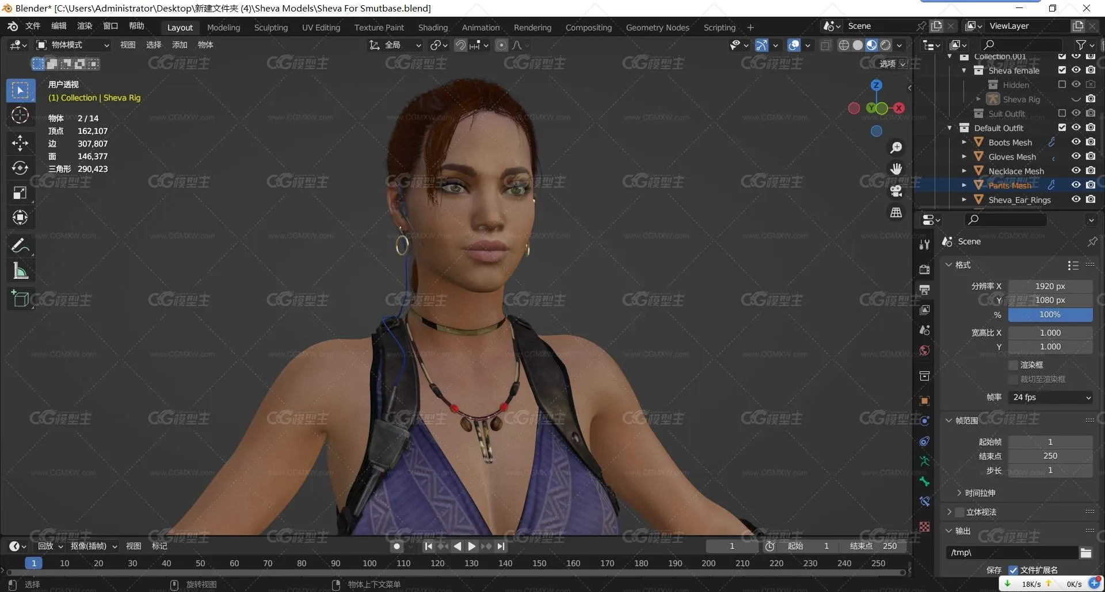Collapse the 格式 panel
1105x592 pixels.
click(x=949, y=265)
